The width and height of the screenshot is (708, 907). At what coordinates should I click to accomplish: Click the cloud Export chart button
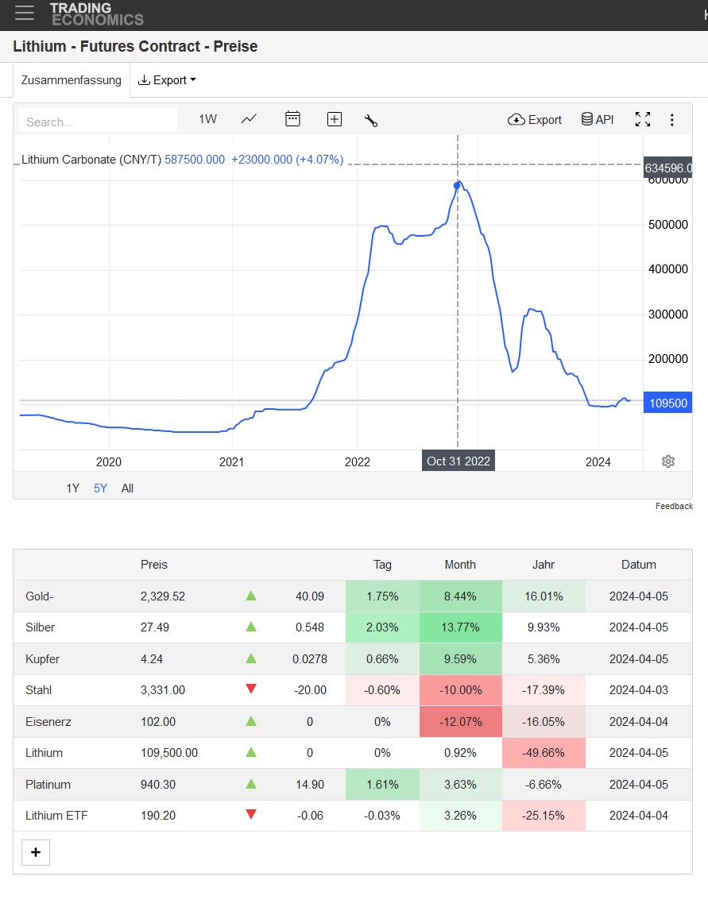coord(535,119)
